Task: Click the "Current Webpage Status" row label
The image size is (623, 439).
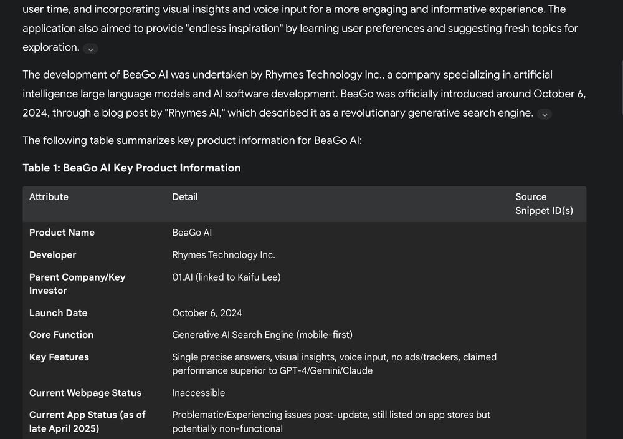Action: pyautogui.click(x=85, y=393)
